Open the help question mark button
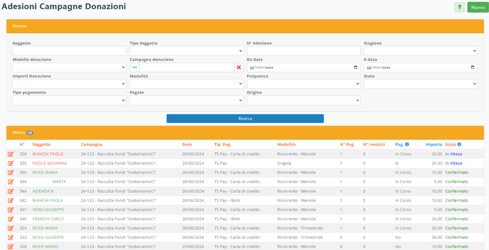Image resolution: width=489 pixels, height=250 pixels. point(459,7)
